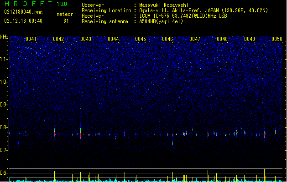Click the 0.9 kHz axis label
Image resolution: width=287 pixels, height=182 pixels.
pyautogui.click(x=4, y=105)
